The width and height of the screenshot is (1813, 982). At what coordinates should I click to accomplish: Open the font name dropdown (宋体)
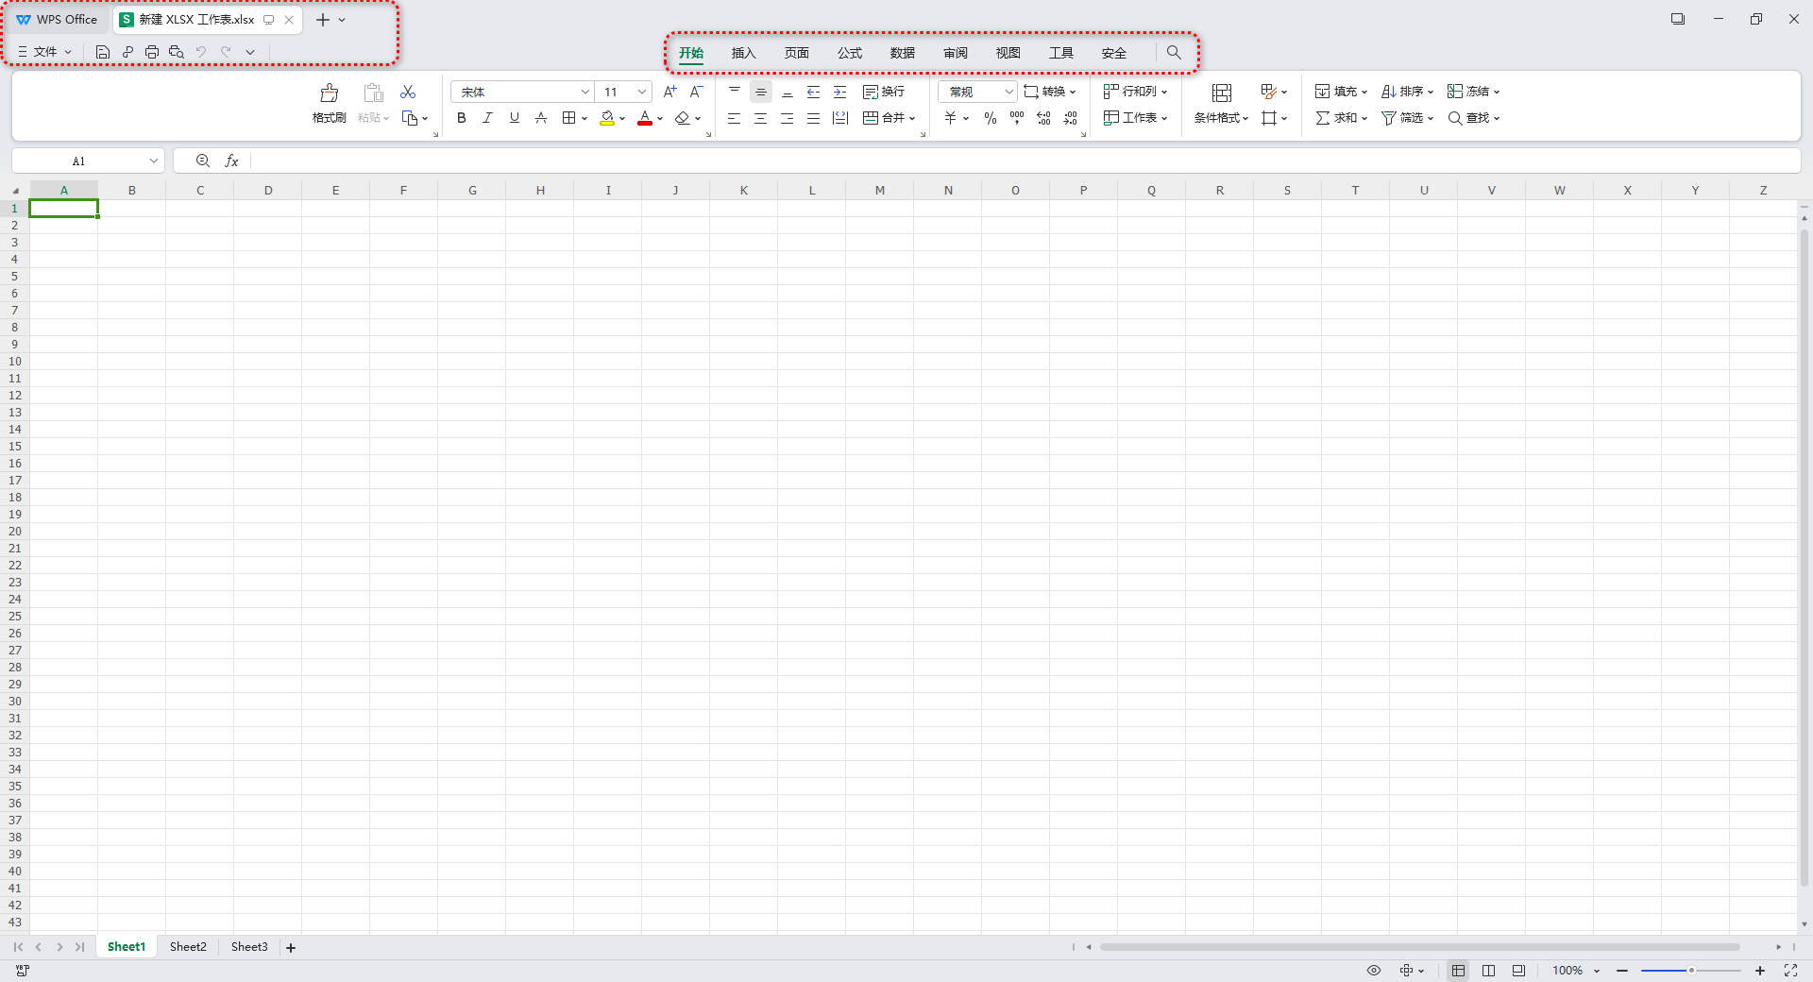[x=585, y=92]
